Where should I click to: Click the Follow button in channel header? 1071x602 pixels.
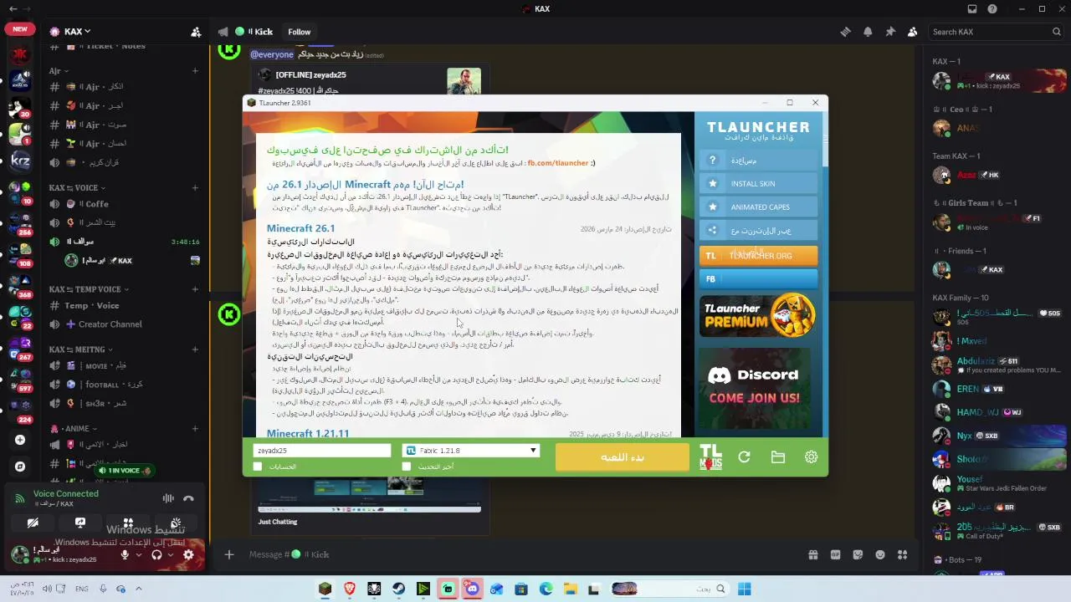click(300, 32)
